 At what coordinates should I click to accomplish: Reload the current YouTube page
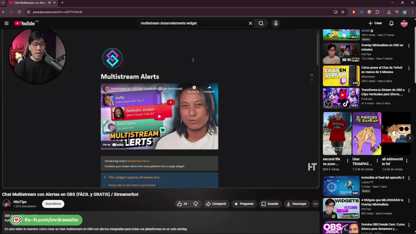(x=19, y=12)
